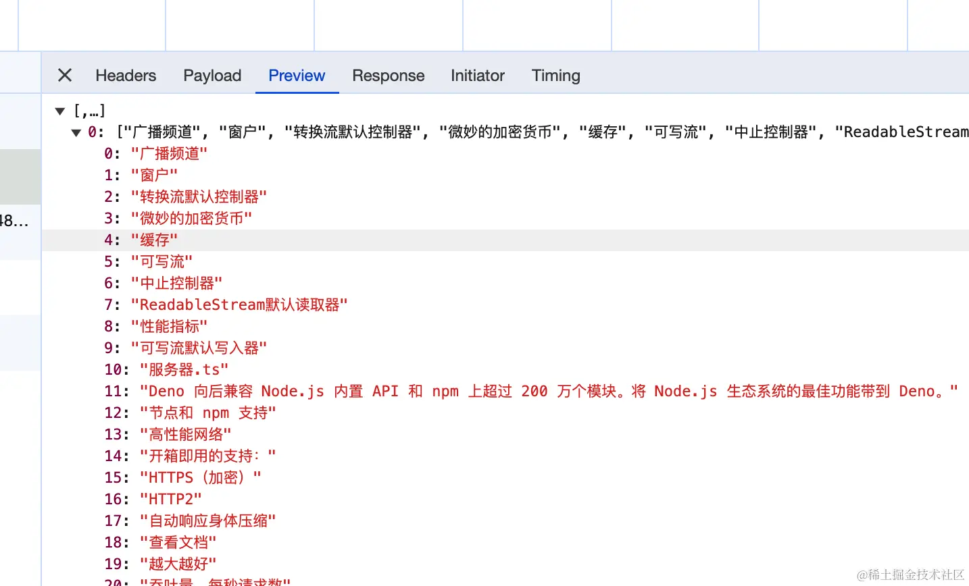This screenshot has width=969, height=586.
Task: Select the request row ending in 48...
Action: pyautogui.click(x=20, y=221)
